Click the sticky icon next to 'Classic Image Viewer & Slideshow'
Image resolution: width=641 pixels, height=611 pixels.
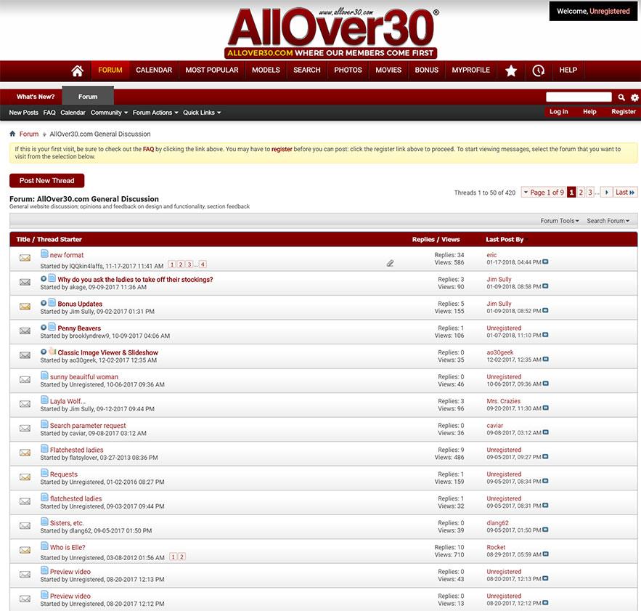tap(44, 352)
